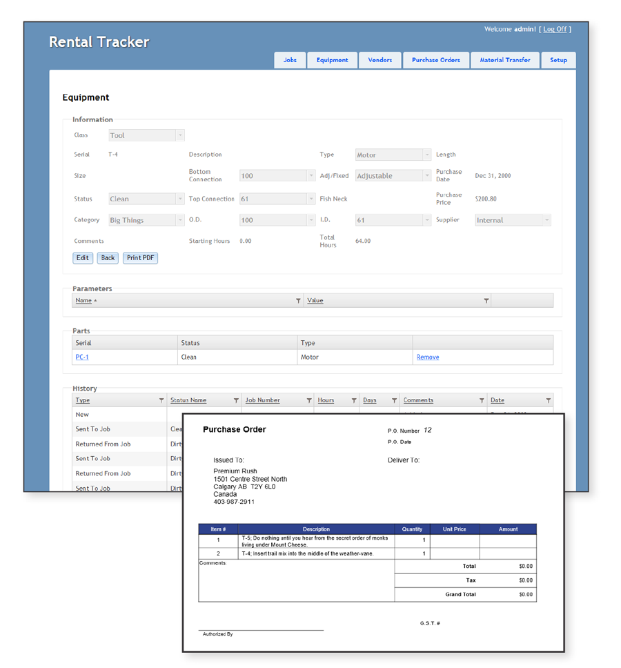Open the Jobs tab
Screen dimensions: 621x668
click(290, 60)
